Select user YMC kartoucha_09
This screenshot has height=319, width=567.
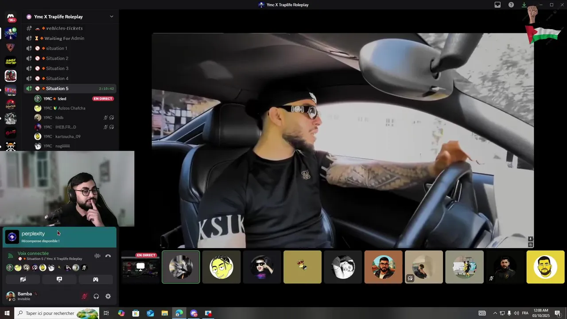(x=74, y=136)
